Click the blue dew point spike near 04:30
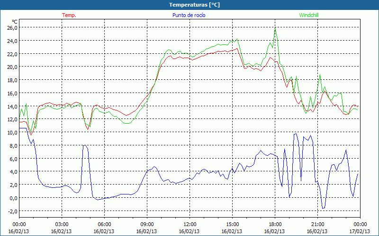The height and width of the screenshot is (236, 379). [85, 145]
